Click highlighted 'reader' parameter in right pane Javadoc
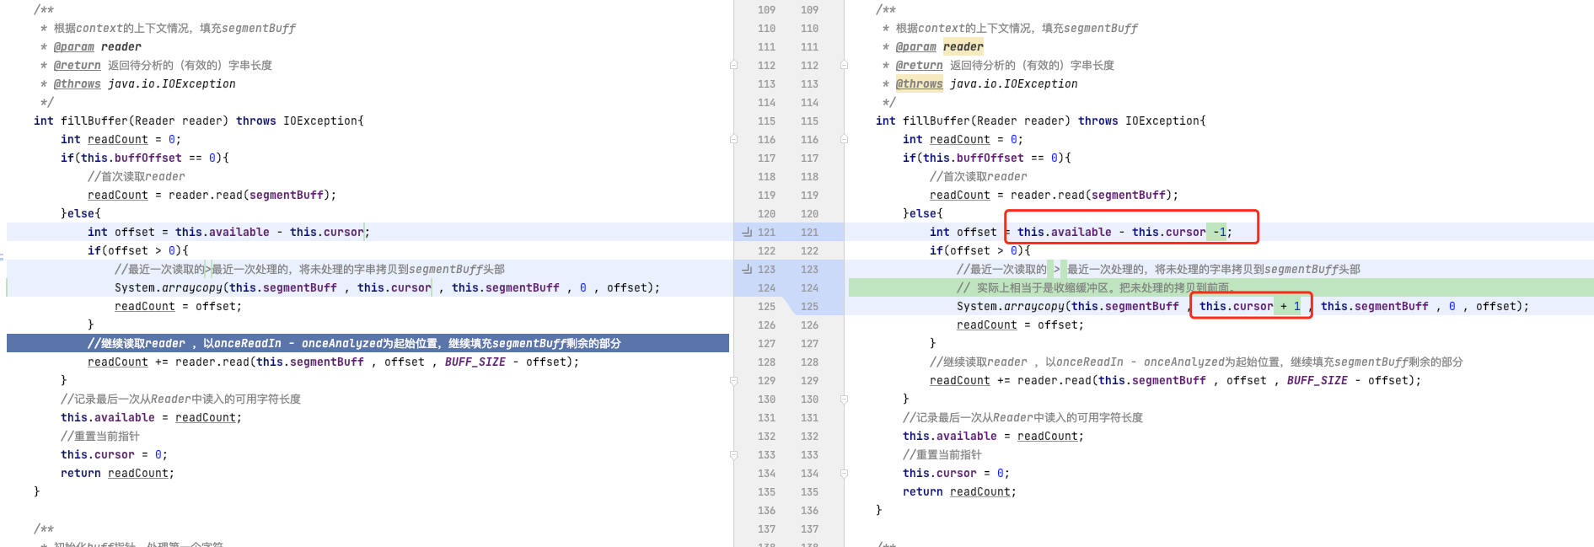Viewport: 1594px width, 547px height. (963, 46)
